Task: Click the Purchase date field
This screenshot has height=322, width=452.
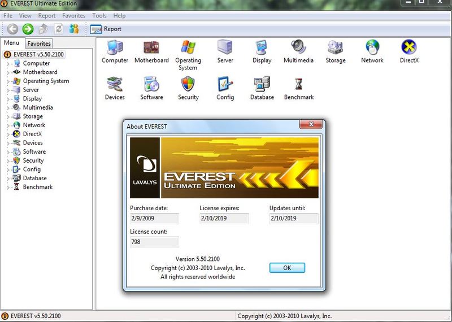Action: pyautogui.click(x=154, y=218)
